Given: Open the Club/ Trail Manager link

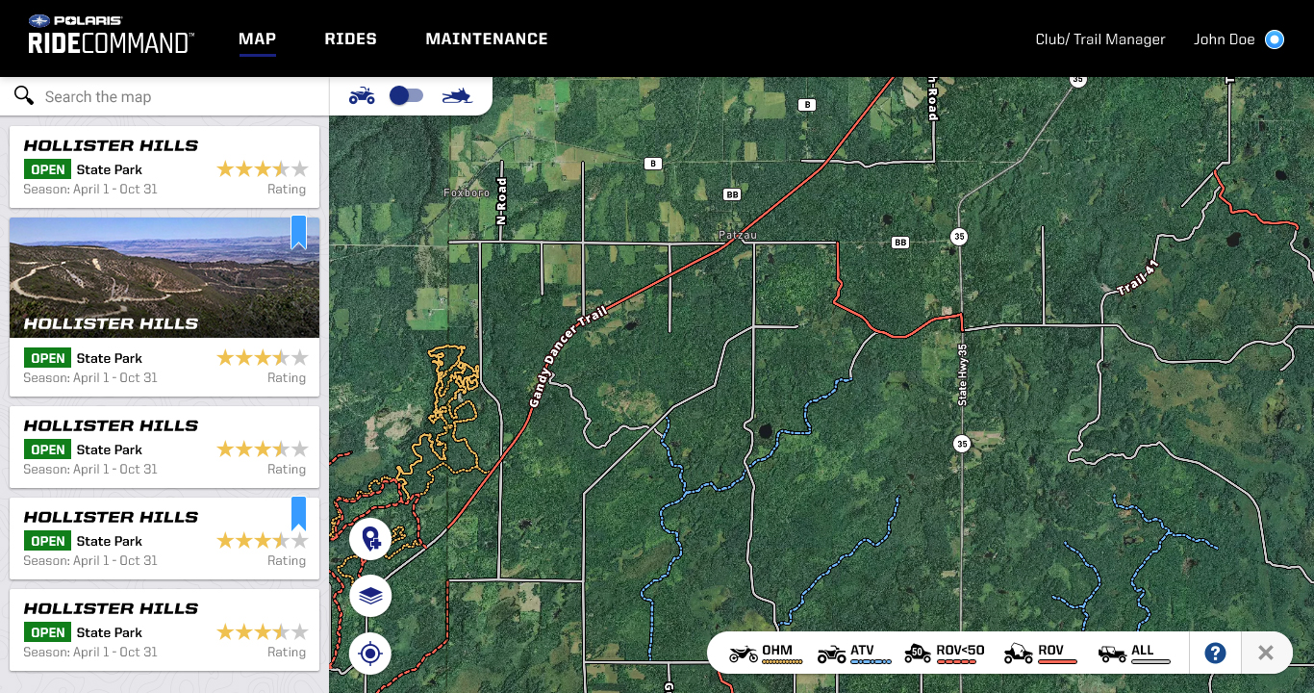Looking at the screenshot, I should pyautogui.click(x=1100, y=39).
